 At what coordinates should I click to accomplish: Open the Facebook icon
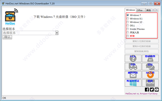point(147,90)
